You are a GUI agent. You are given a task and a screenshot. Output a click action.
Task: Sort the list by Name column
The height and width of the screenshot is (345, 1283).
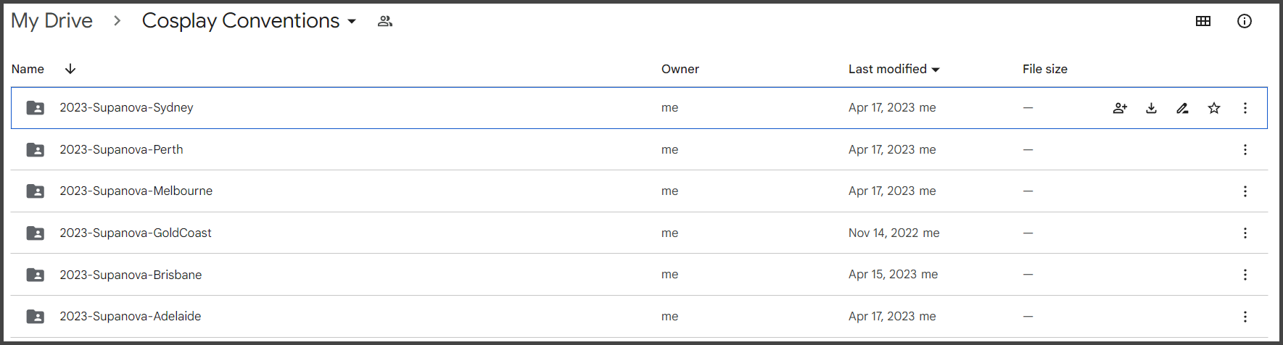[x=28, y=69]
